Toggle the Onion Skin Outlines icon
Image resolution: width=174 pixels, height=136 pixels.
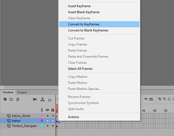pos(165,99)
